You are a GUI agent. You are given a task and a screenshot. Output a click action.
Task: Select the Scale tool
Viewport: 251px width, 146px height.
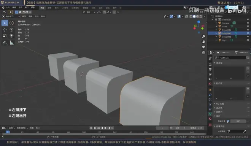click(x=5, y=36)
